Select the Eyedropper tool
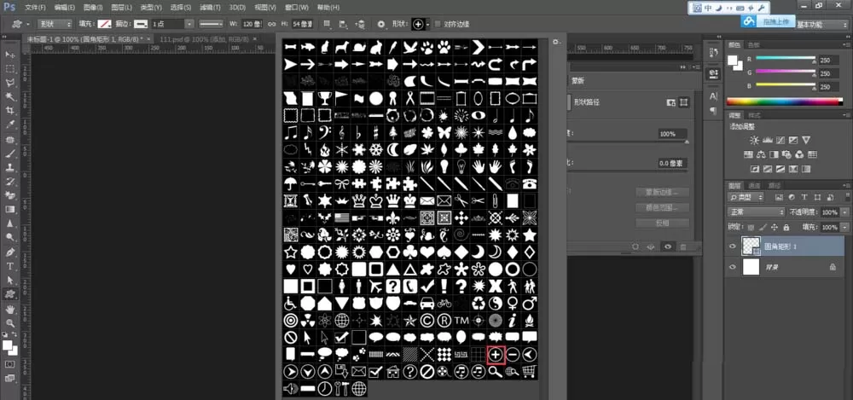This screenshot has width=853, height=400. 9,125
